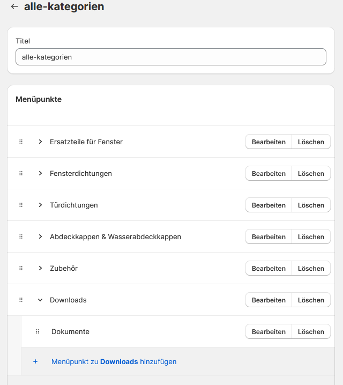
Task: Click drag handle for Zubehör
Action: click(x=21, y=269)
